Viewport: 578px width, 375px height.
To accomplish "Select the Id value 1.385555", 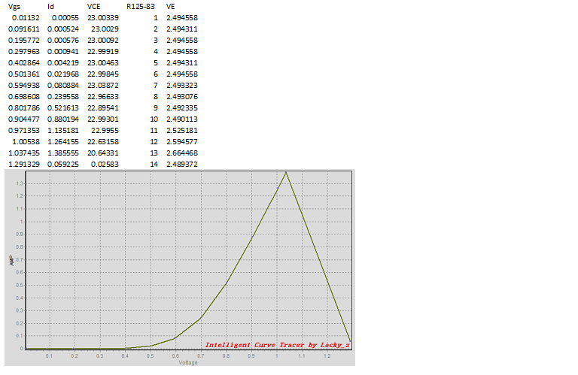I will (63, 153).
